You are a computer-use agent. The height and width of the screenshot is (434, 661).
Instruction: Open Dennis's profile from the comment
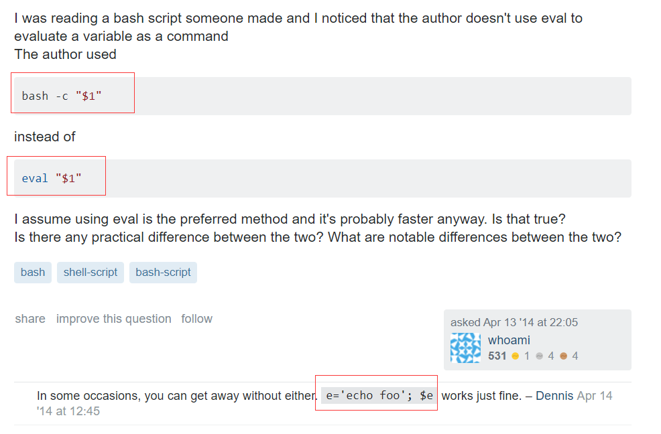point(554,395)
